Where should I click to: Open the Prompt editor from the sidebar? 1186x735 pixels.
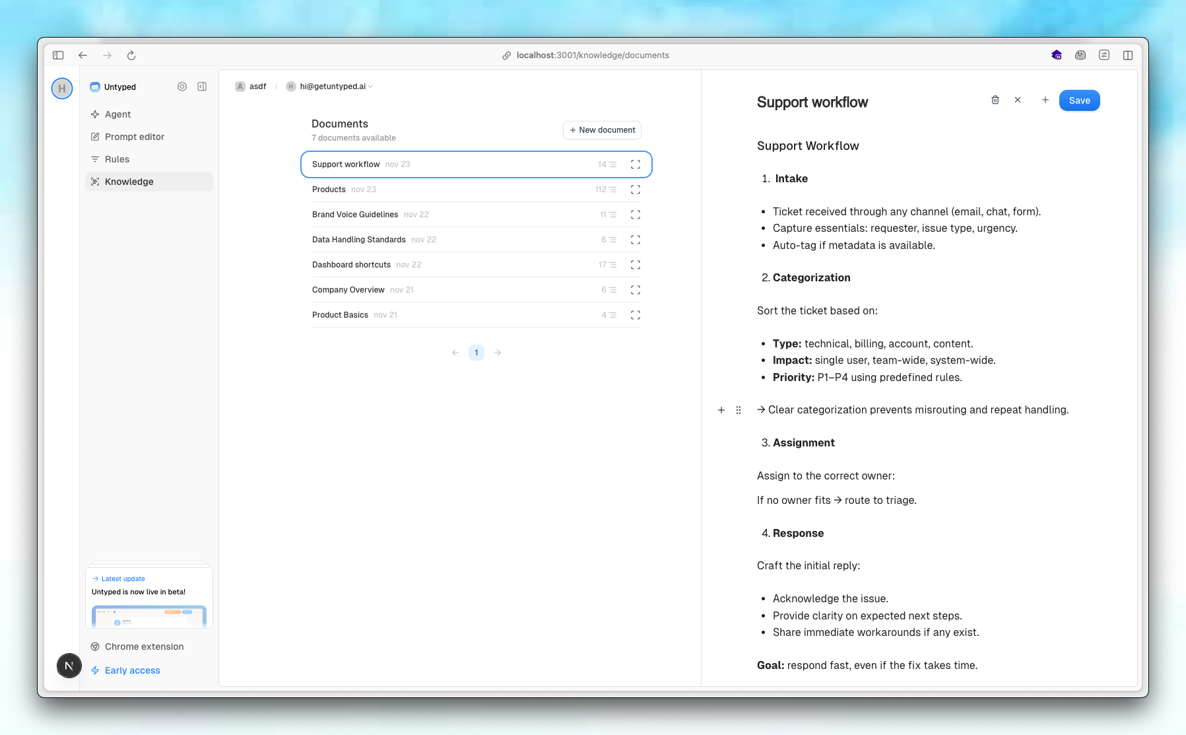coord(134,137)
